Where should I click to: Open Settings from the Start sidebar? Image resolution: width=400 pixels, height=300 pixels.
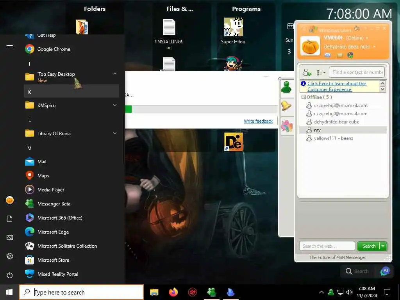point(10,256)
